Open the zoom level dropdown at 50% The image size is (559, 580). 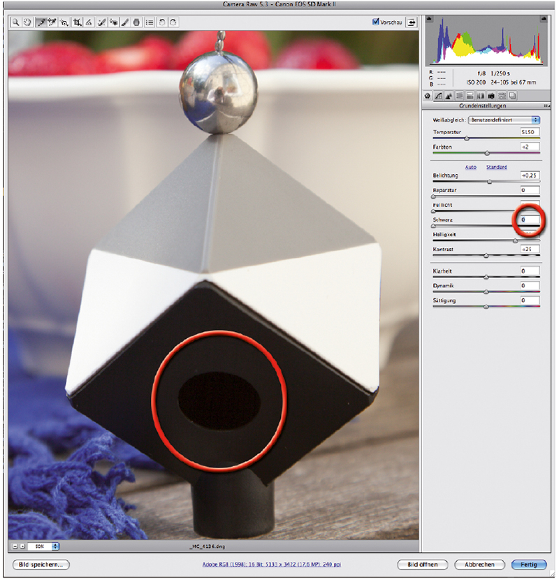coord(55,546)
